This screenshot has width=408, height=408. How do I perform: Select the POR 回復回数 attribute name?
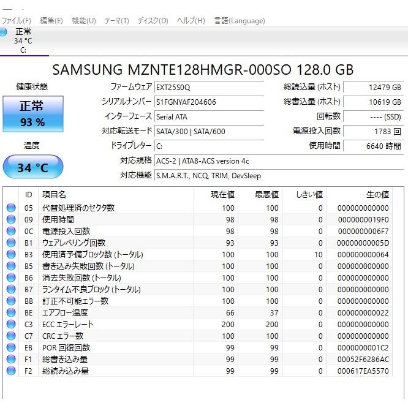tap(66, 347)
